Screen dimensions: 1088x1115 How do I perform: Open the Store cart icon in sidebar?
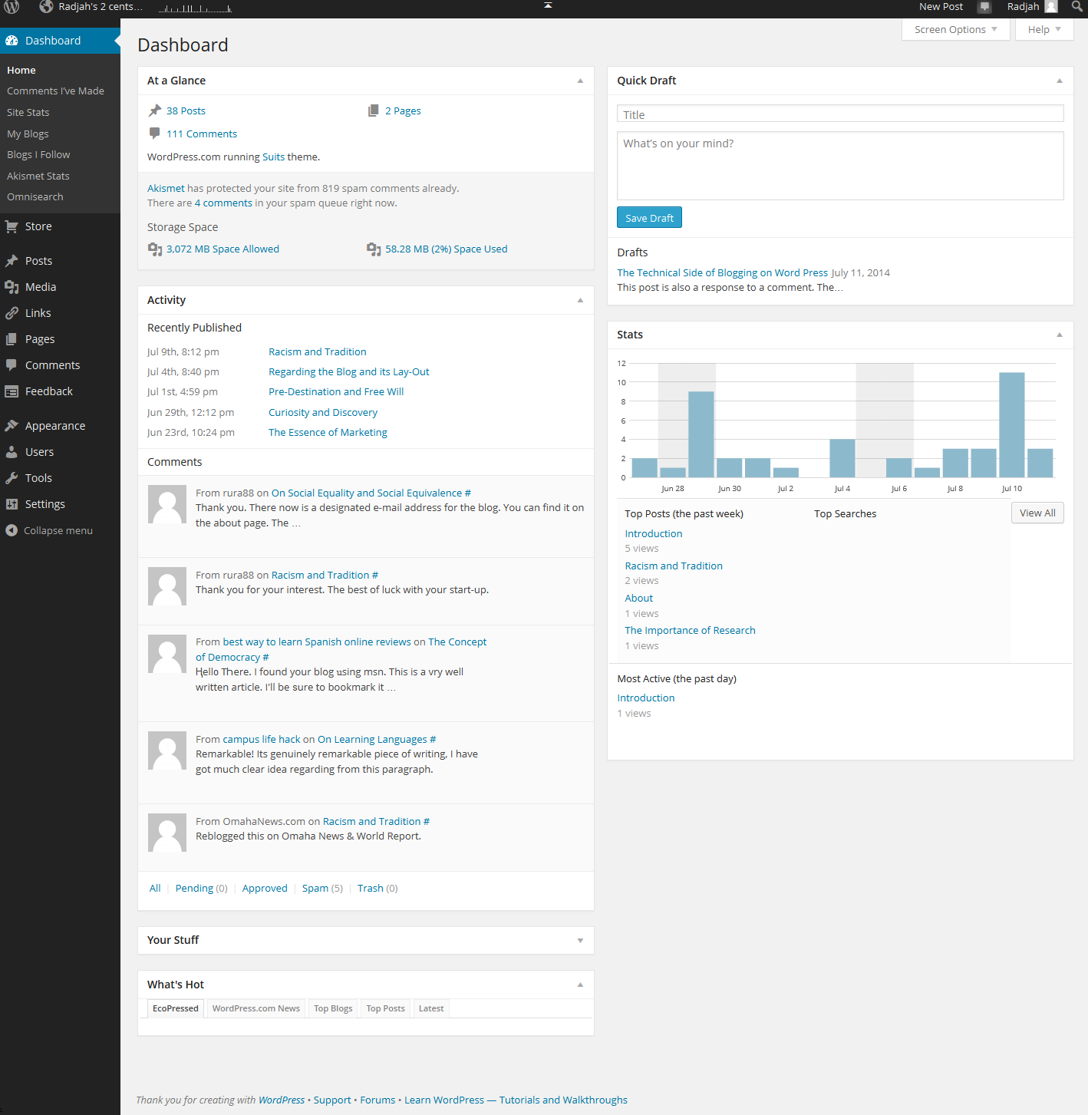pos(12,226)
